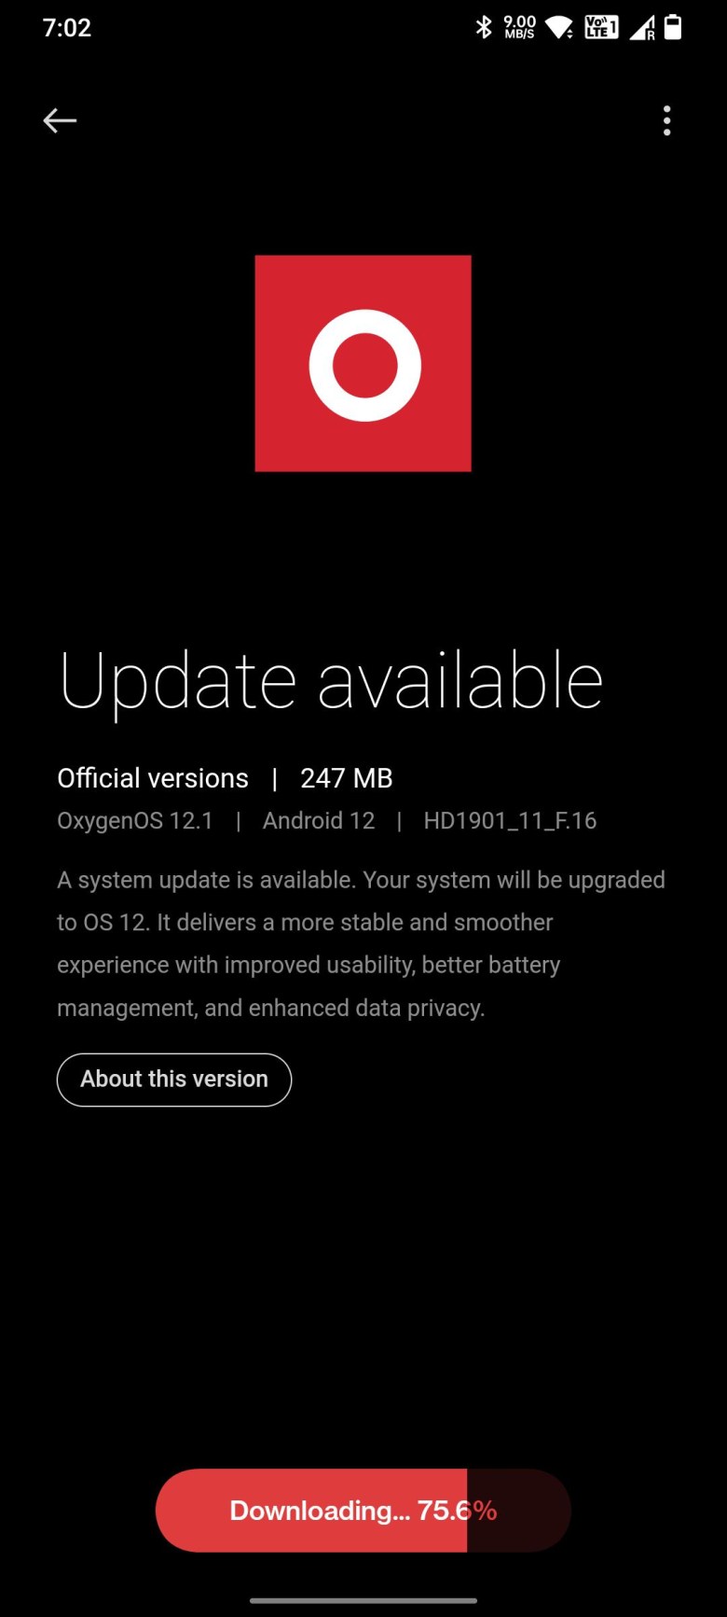This screenshot has width=727, height=1617.
Task: Tap the 247 MB size text
Action: 347,778
